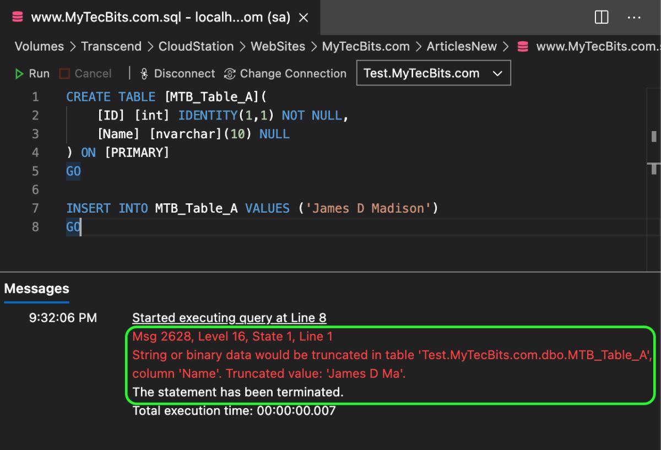Viewport: 661px width, 450px height.
Task: Switch to the Messages tab
Action: coord(36,288)
